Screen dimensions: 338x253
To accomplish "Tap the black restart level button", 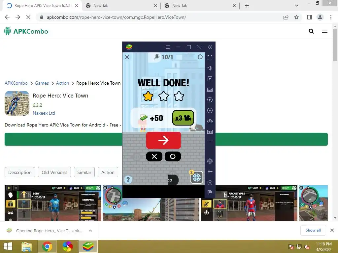I will (173, 156).
